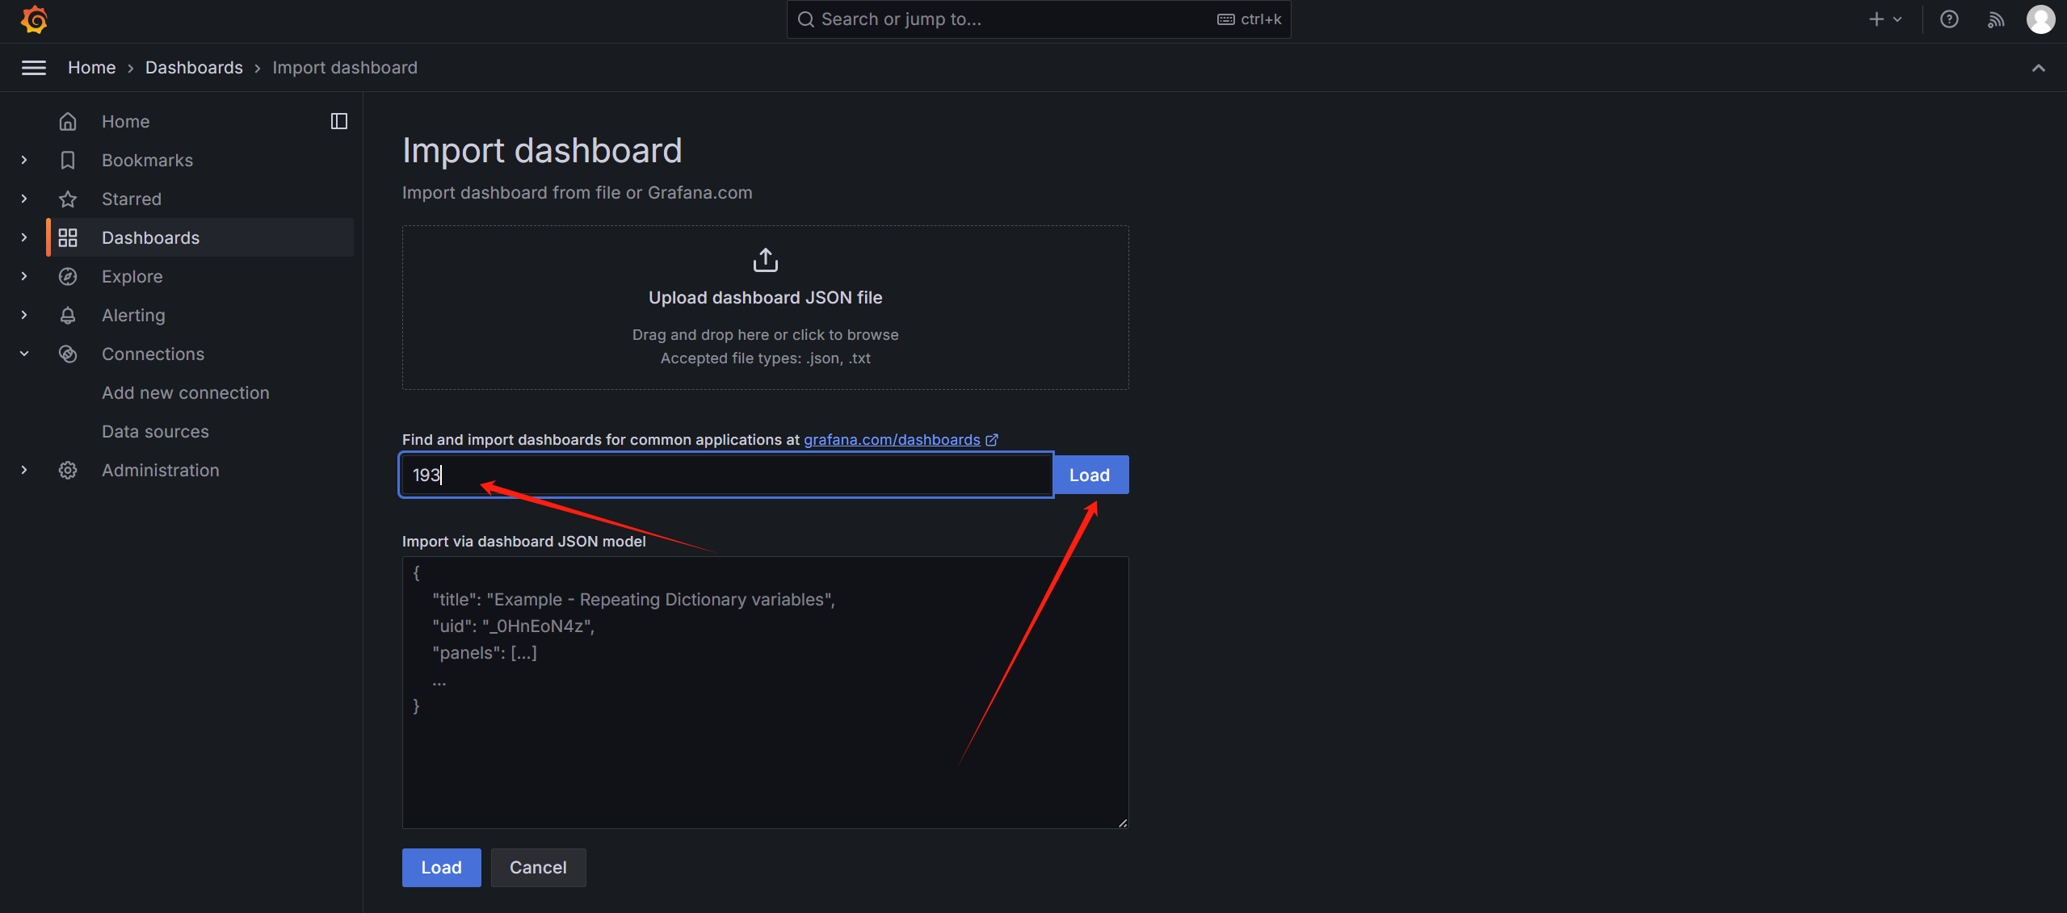This screenshot has height=913, width=2067.
Task: Select Data sources menu item
Action: click(155, 432)
